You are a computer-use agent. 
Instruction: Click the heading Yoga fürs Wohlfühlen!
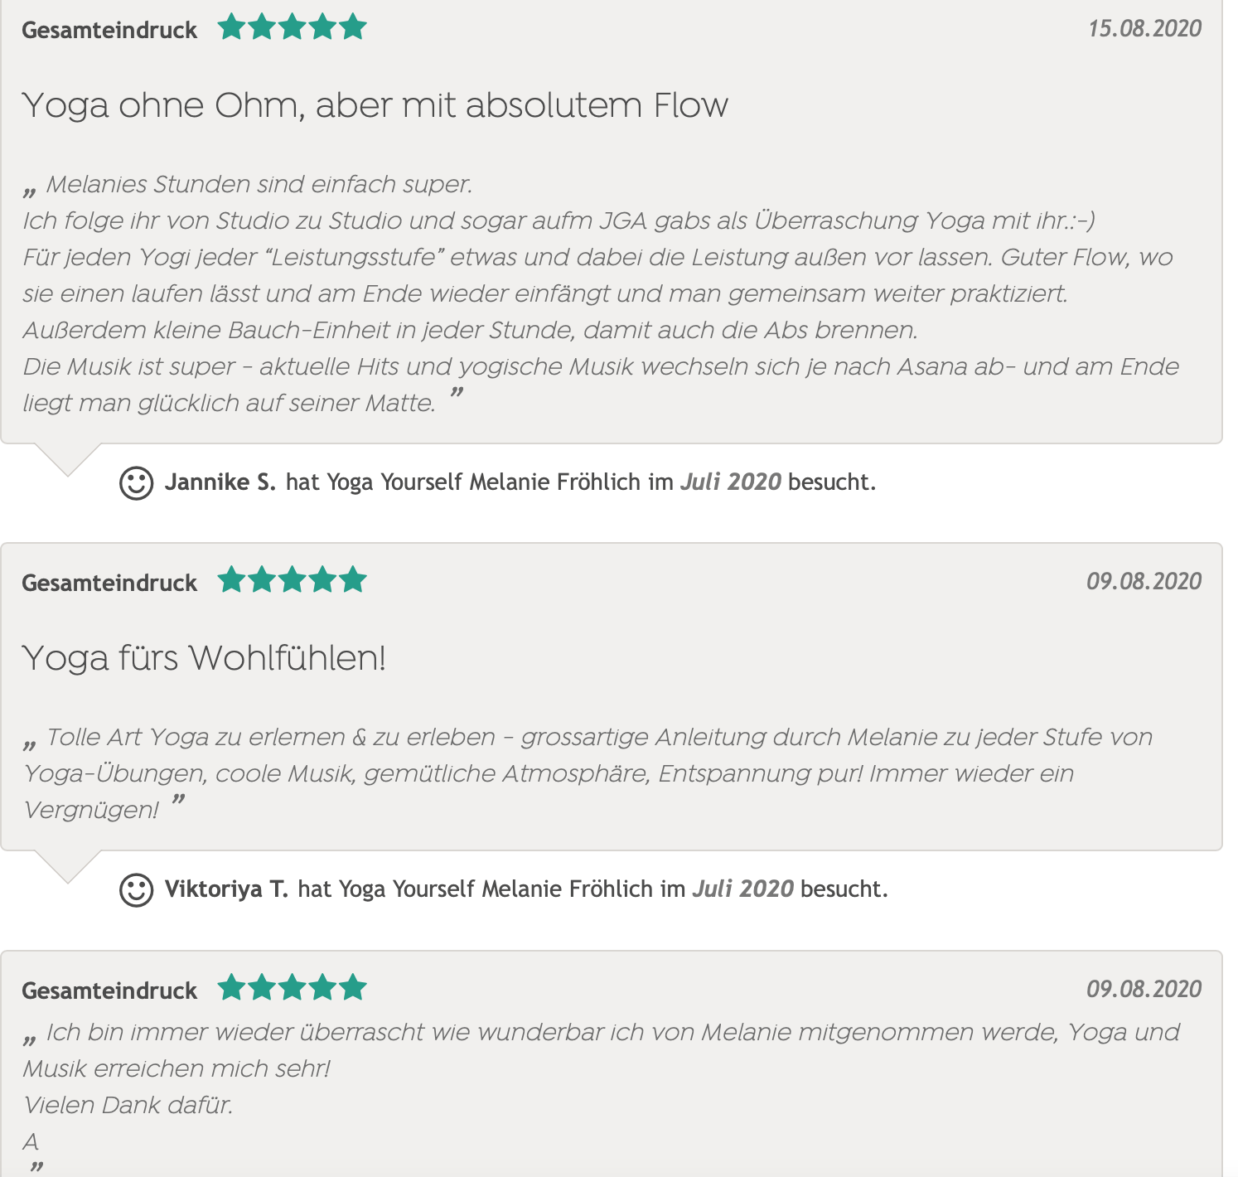coord(204,658)
